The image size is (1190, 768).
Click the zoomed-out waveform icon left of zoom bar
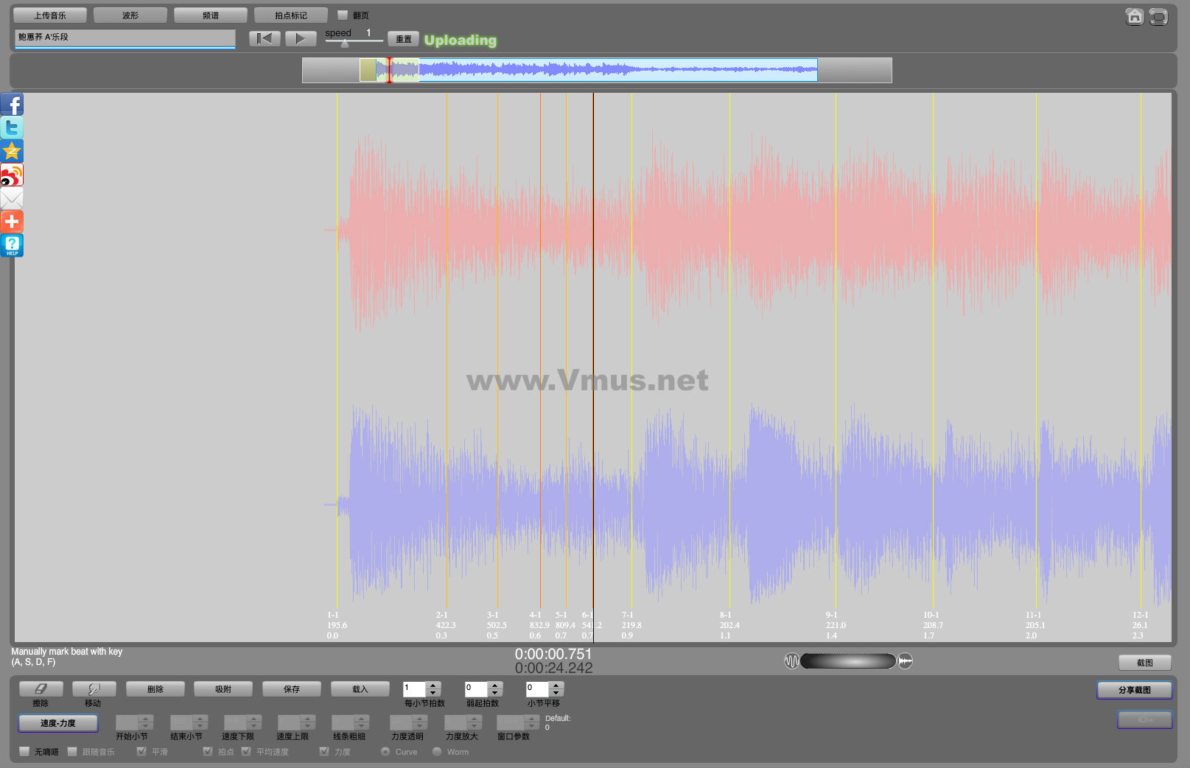(x=791, y=661)
